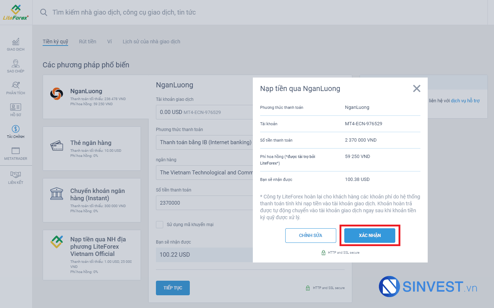Viewport: 494px width, 308px height.
Task: Close the Nạp tiền qua NganLuong dialog
Action: pyautogui.click(x=417, y=88)
